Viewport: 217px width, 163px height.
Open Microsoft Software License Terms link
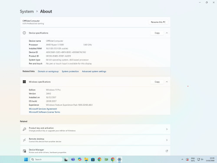(x=44, y=112)
